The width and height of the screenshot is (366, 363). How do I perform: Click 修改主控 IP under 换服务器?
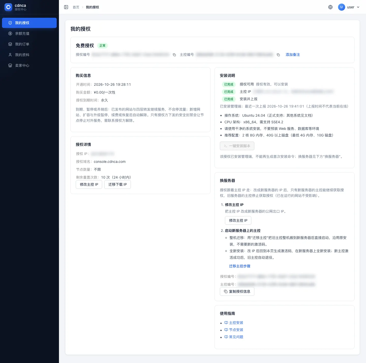[x=238, y=220]
